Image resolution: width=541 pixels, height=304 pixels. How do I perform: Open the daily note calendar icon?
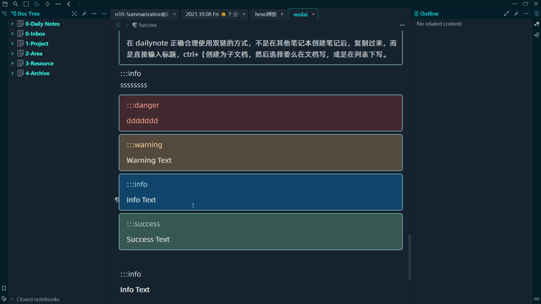(x=5, y=4)
